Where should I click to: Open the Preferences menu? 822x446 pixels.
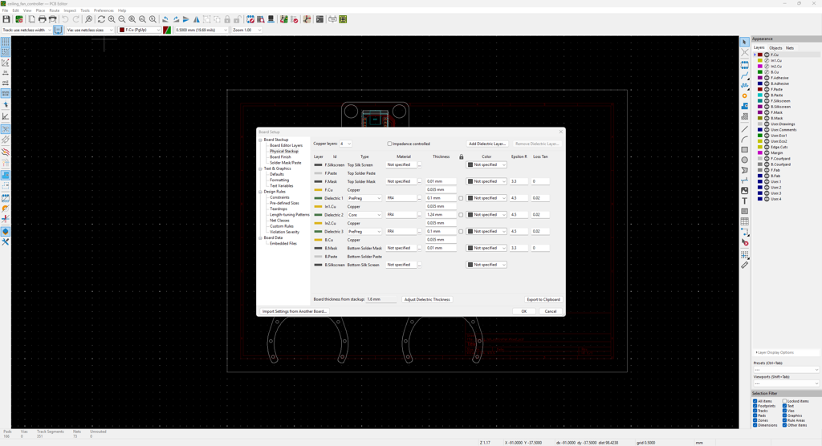pyautogui.click(x=104, y=10)
